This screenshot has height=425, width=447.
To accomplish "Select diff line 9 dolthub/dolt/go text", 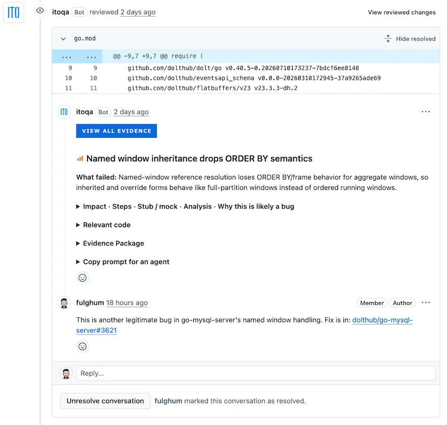I will tap(243, 68).
